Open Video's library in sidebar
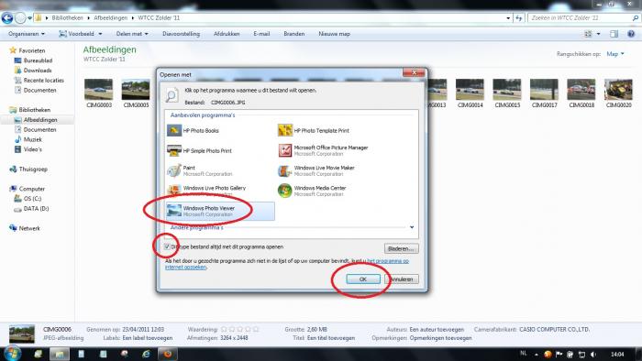The height and width of the screenshot is (361, 642). 32,149
